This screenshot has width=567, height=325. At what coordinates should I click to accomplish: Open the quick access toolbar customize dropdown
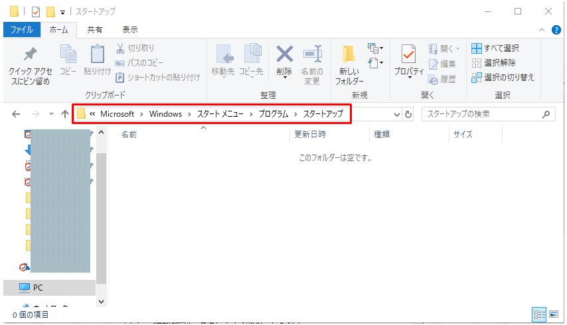point(62,13)
